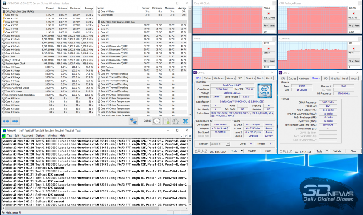This screenshot has height=215, width=363.
Task: Click HWiNFO shrink columns arrows button
Action: coord(15,121)
